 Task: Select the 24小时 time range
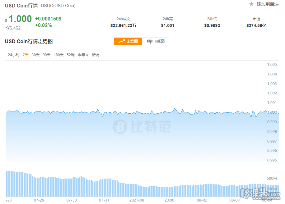point(14,55)
